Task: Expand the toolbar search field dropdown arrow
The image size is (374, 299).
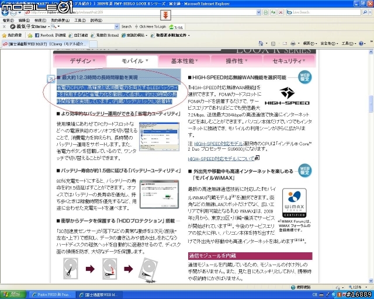Action: (117, 26)
